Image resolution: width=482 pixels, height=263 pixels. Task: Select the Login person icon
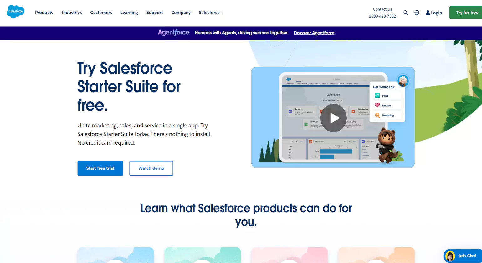[428, 13]
